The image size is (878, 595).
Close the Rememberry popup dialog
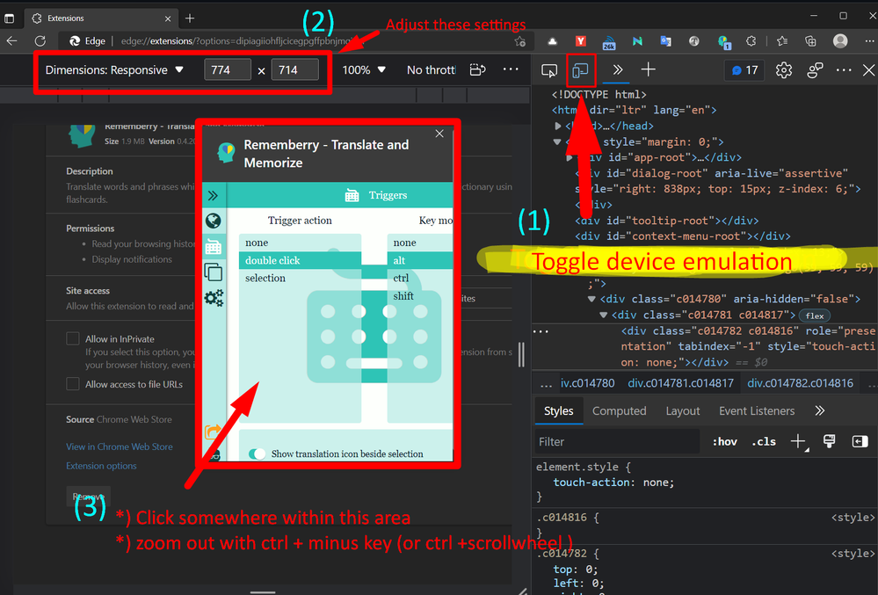pyautogui.click(x=439, y=134)
